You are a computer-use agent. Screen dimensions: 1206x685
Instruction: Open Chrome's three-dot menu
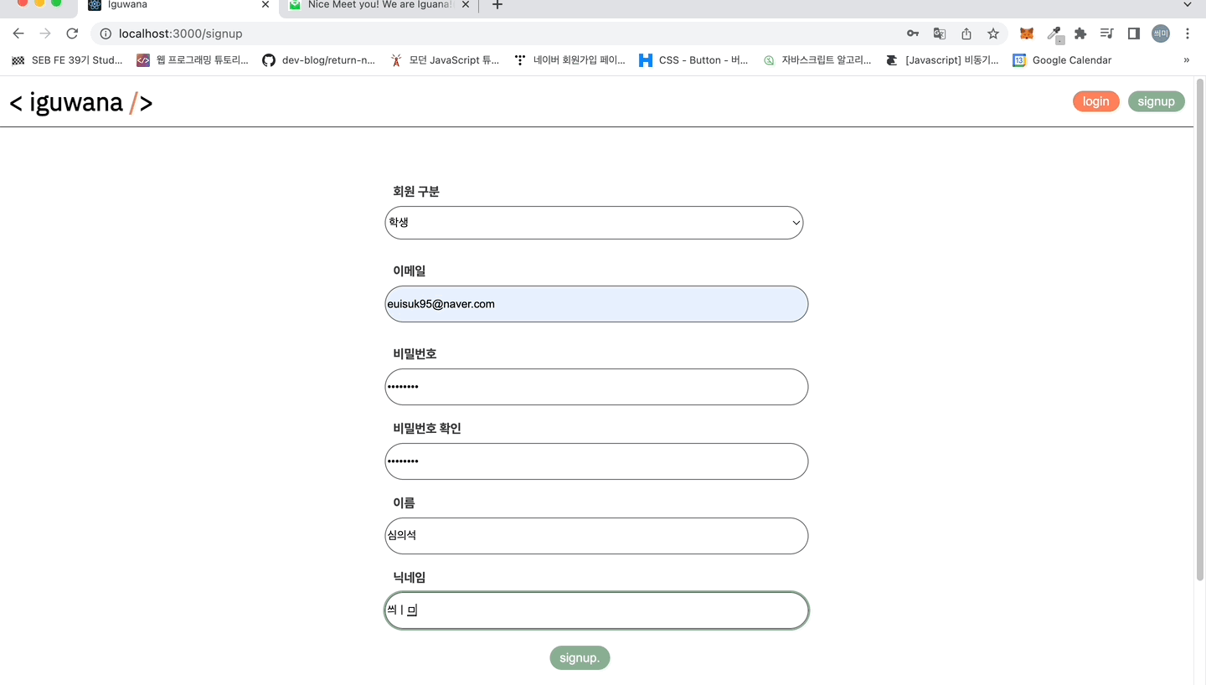(x=1188, y=33)
